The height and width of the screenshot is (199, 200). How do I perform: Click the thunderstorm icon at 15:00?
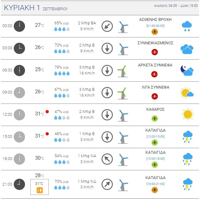[187, 137]
